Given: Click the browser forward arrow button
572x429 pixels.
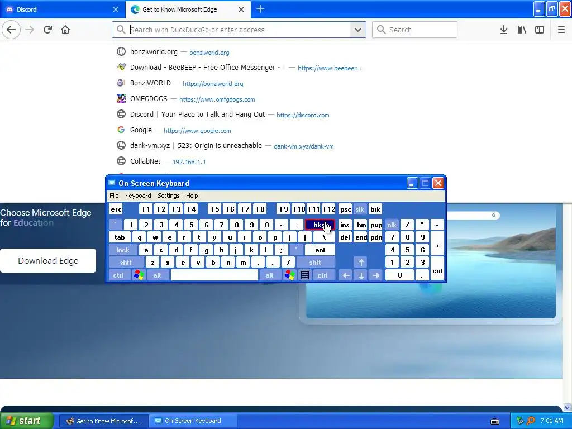Looking at the screenshot, I should point(30,30).
